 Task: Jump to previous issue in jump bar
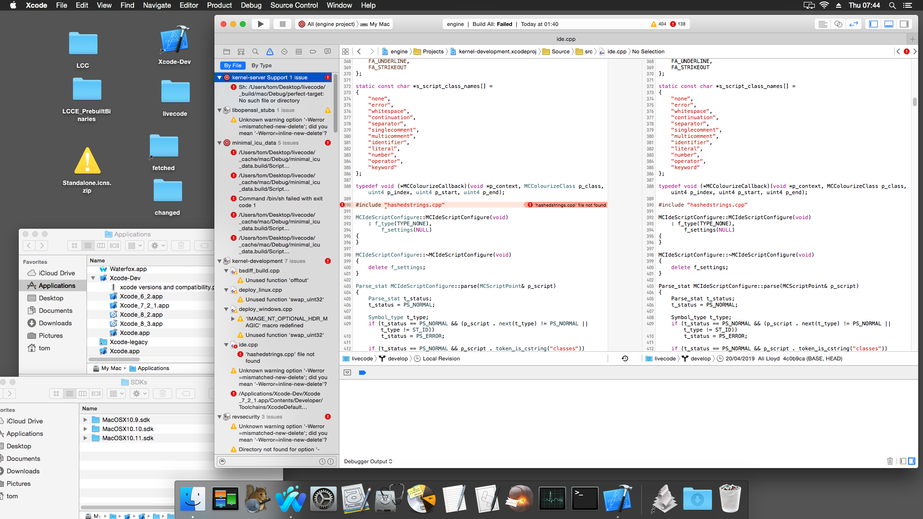click(x=898, y=51)
